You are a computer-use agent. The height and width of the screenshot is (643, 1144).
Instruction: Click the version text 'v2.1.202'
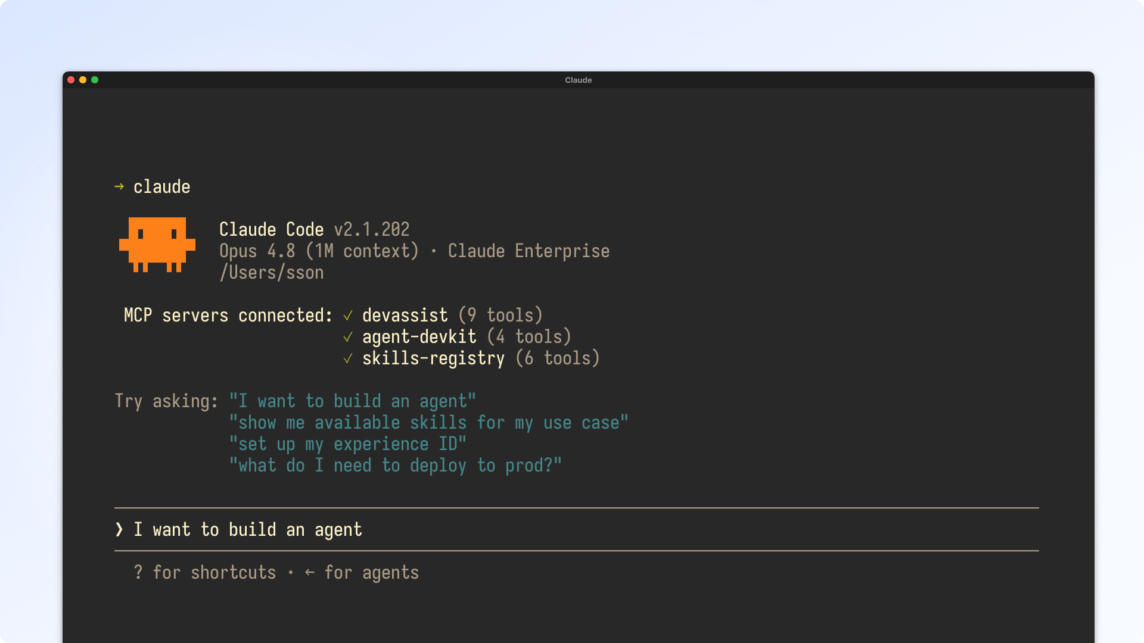(372, 230)
